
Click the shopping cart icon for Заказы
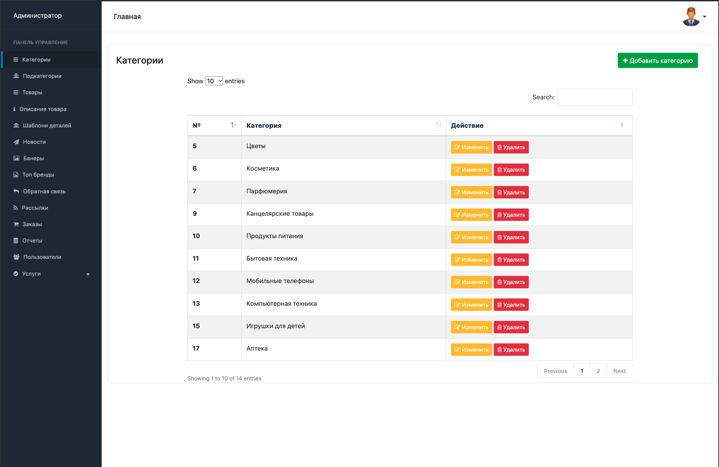coord(16,224)
